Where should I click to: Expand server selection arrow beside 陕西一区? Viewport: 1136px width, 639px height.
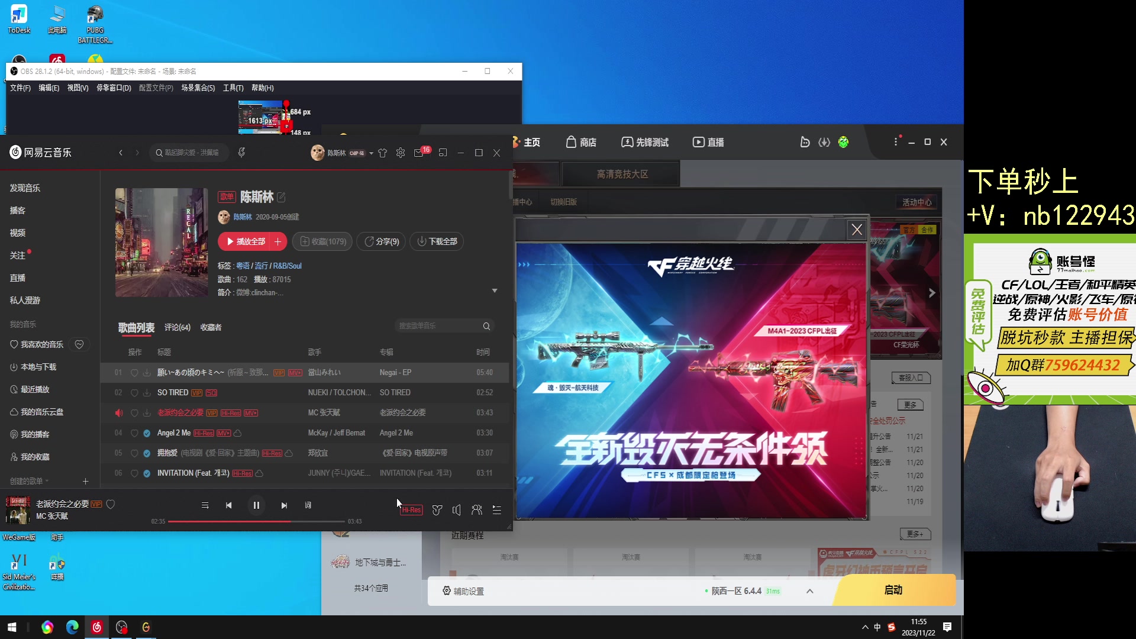(810, 591)
